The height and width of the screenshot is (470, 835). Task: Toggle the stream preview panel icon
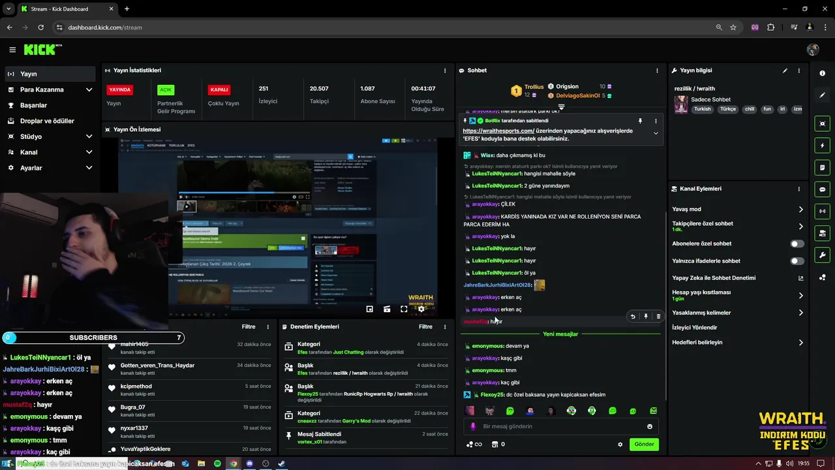point(823,123)
